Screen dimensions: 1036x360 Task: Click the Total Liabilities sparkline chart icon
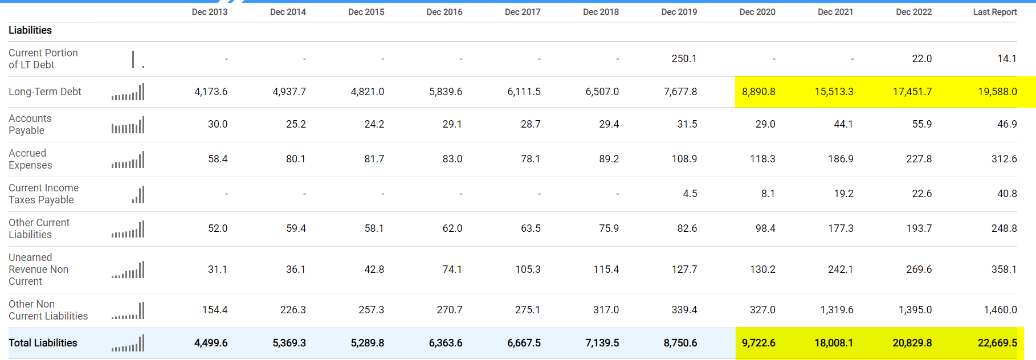128,343
